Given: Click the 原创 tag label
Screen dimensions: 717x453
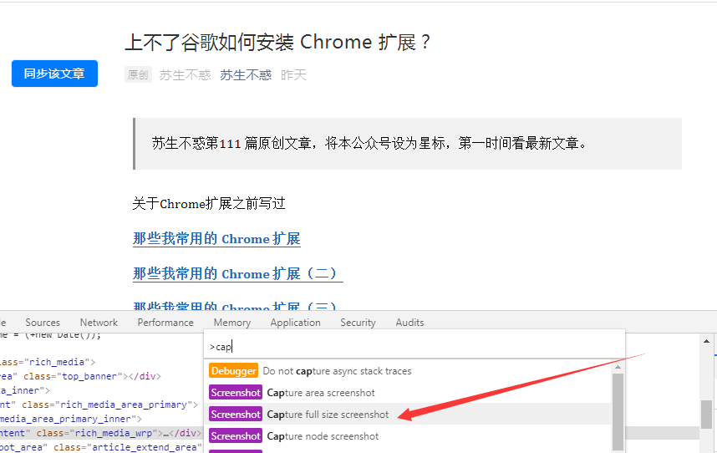Looking at the screenshot, I should pos(138,74).
